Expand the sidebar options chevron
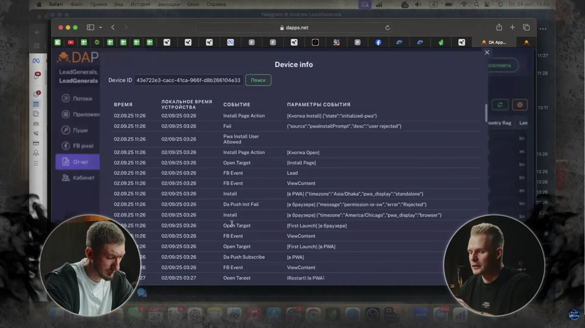The width and height of the screenshot is (585, 328). [100, 27]
